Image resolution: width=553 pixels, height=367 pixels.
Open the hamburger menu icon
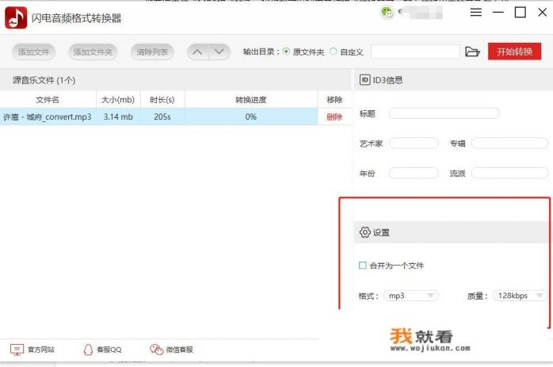point(476,13)
